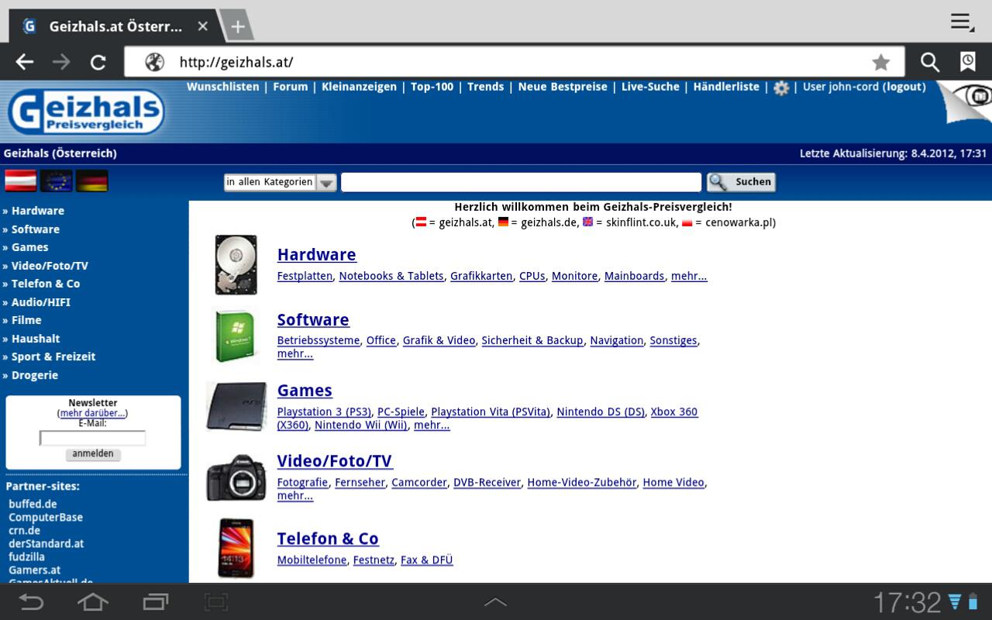Screen dimensions: 992x620
Task: Select the German flag
Action: (x=92, y=181)
